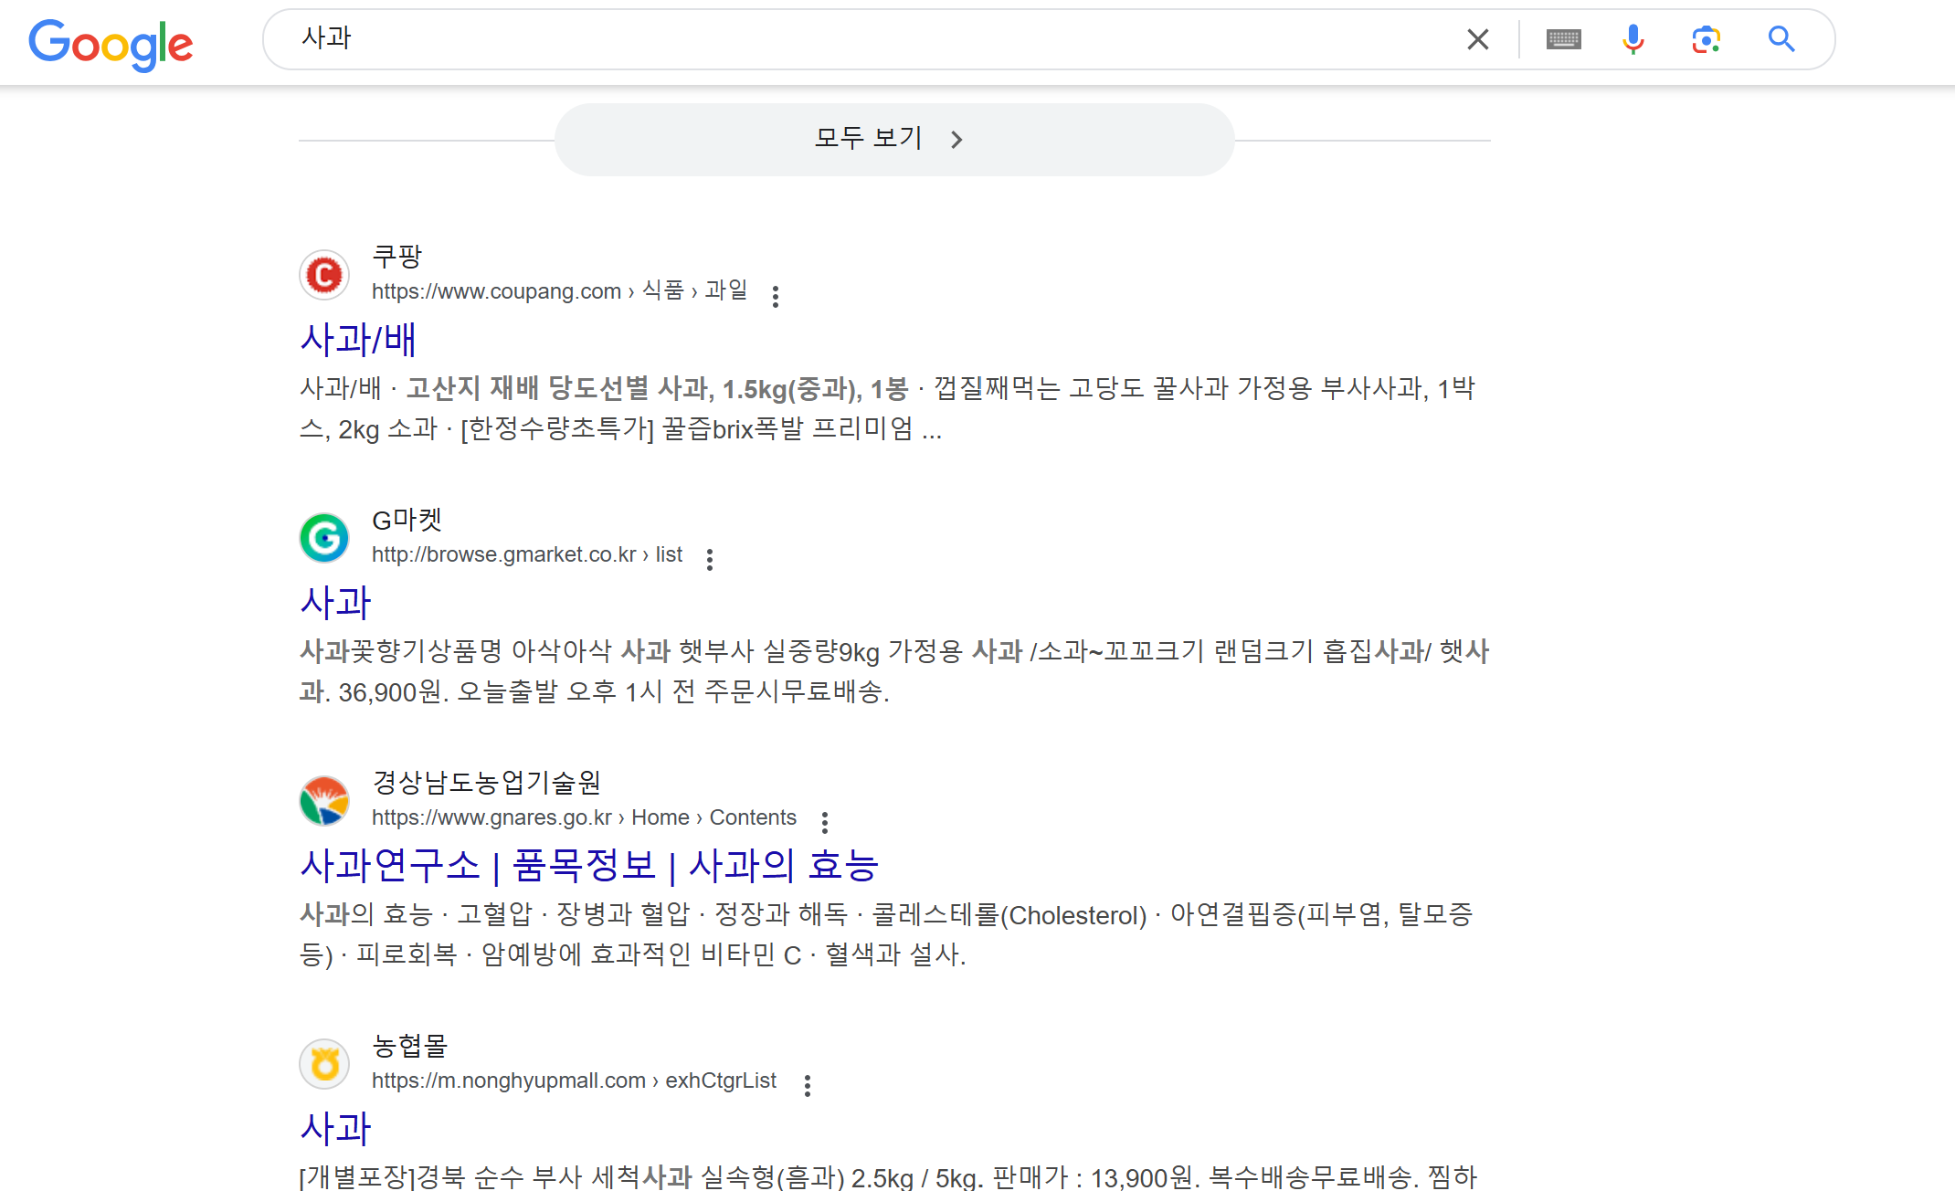Start voice search with the microphone icon
This screenshot has height=1191, width=1955.
tap(1633, 39)
